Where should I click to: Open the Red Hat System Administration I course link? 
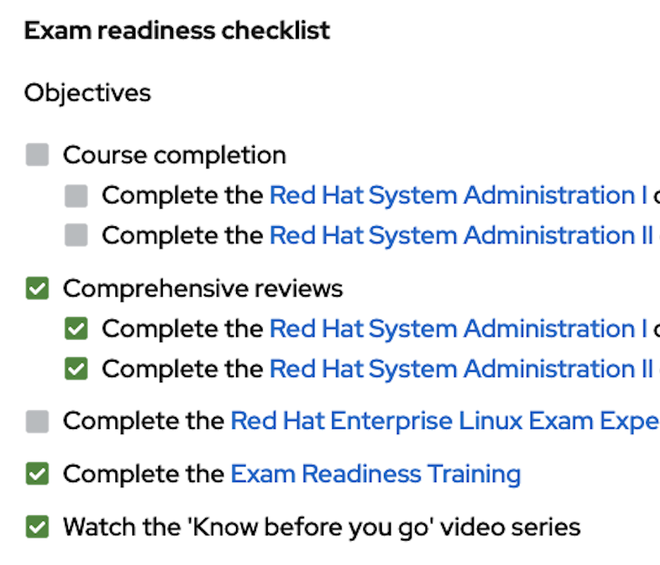pos(444,194)
